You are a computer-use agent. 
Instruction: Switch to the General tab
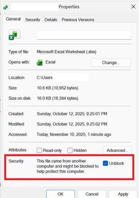click(x=13, y=19)
